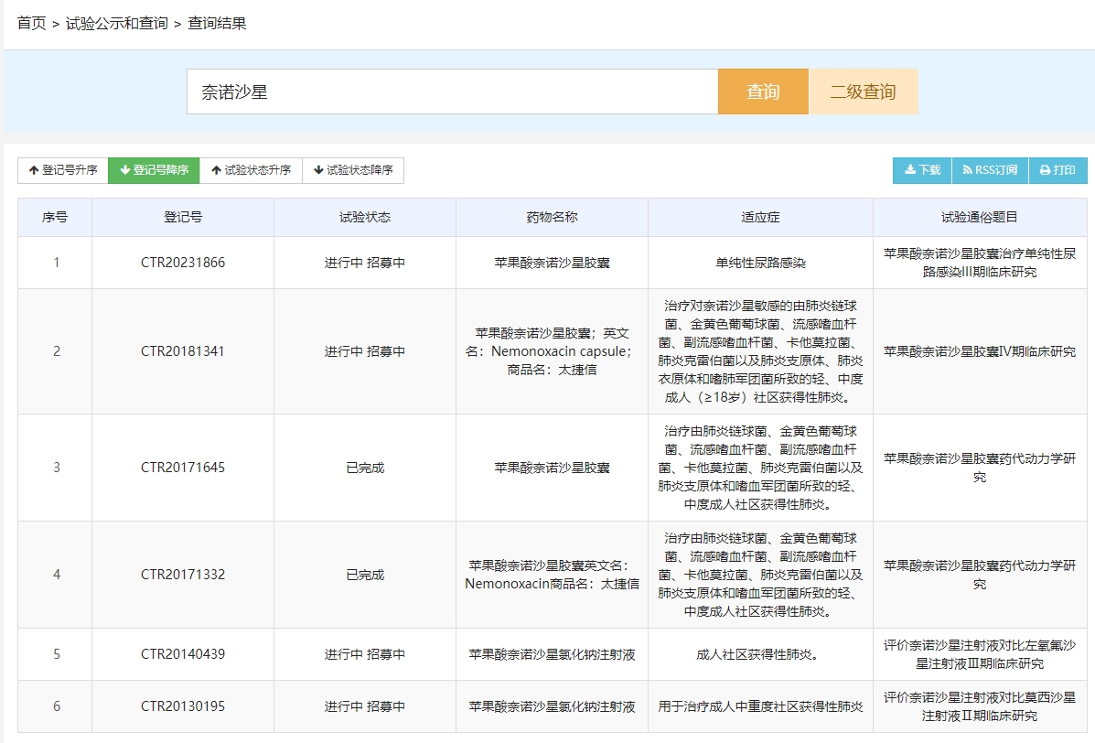Viewport: 1095px width, 743px height.
Task: Click drug name 苹果酸奈诺沙星胶囊 in row 3
Action: [x=552, y=468]
